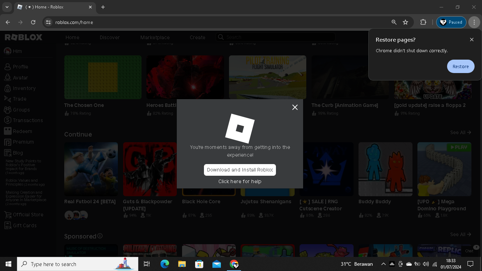
Task: Dismiss the Restore pages popup
Action: [472, 40]
